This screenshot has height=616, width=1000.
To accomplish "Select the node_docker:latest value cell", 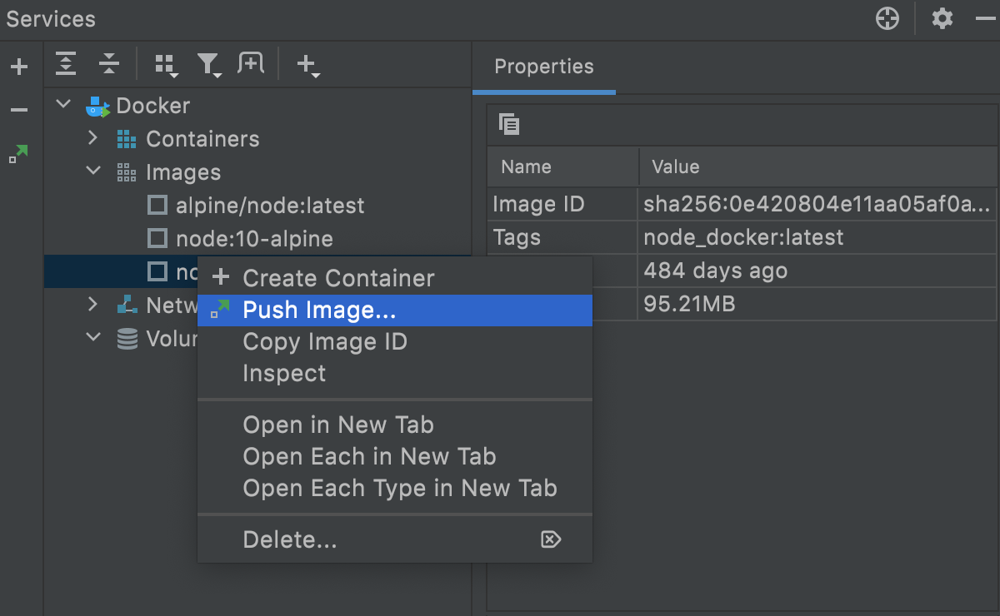I will [x=817, y=237].
